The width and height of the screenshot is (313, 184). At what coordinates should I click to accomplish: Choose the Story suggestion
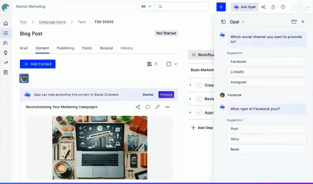click(x=266, y=139)
